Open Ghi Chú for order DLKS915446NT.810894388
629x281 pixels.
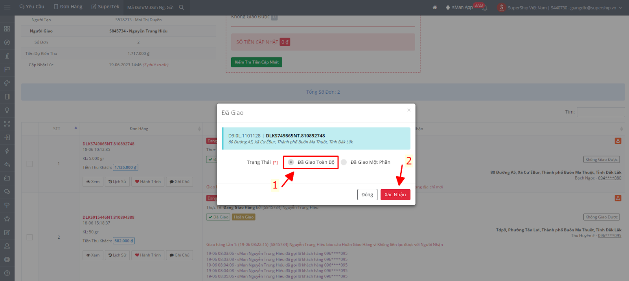pos(179,255)
